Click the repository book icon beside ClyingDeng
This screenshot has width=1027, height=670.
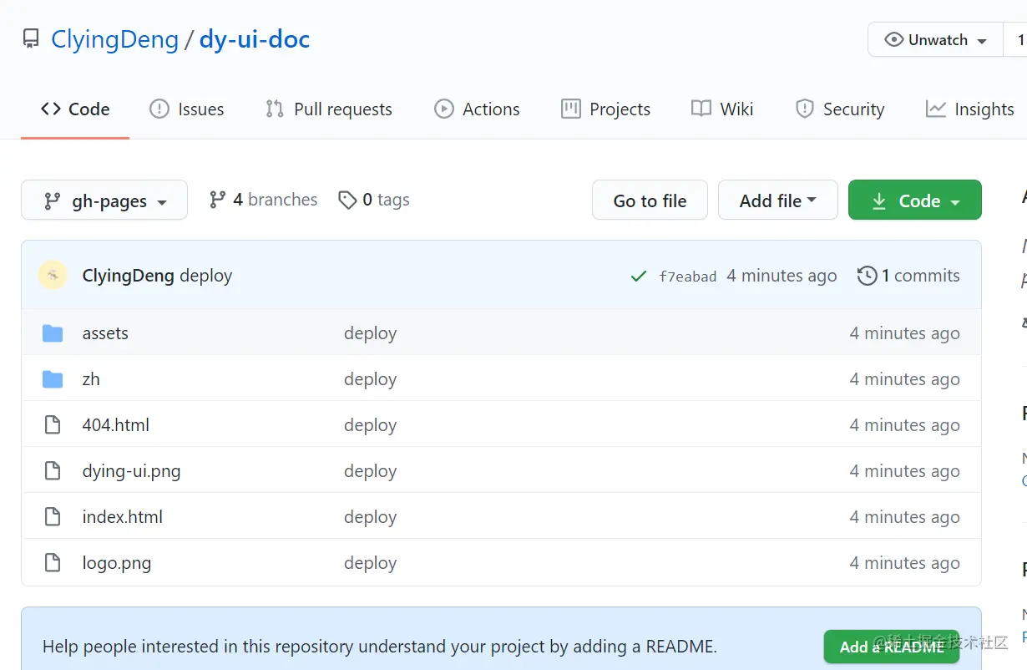point(31,39)
